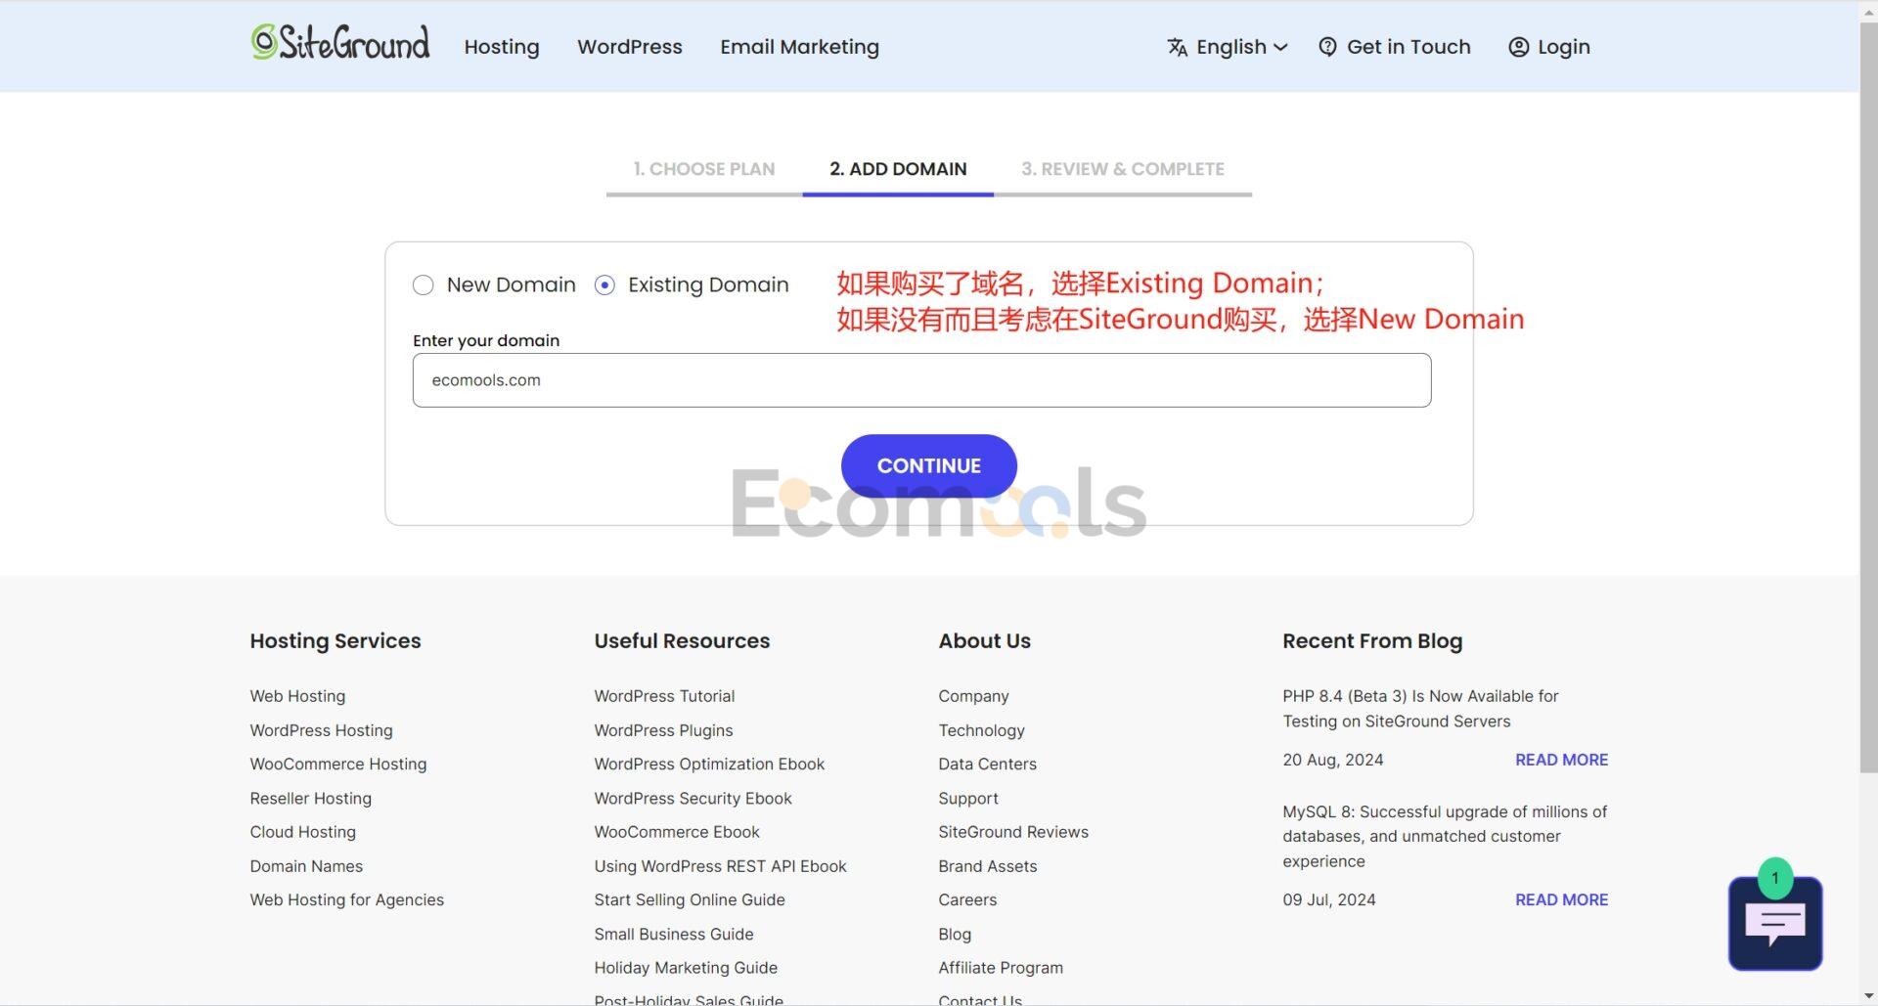Screen dimensions: 1878x1006
Task: Open the SiteGround Reviews link
Action: [x=1013, y=832]
